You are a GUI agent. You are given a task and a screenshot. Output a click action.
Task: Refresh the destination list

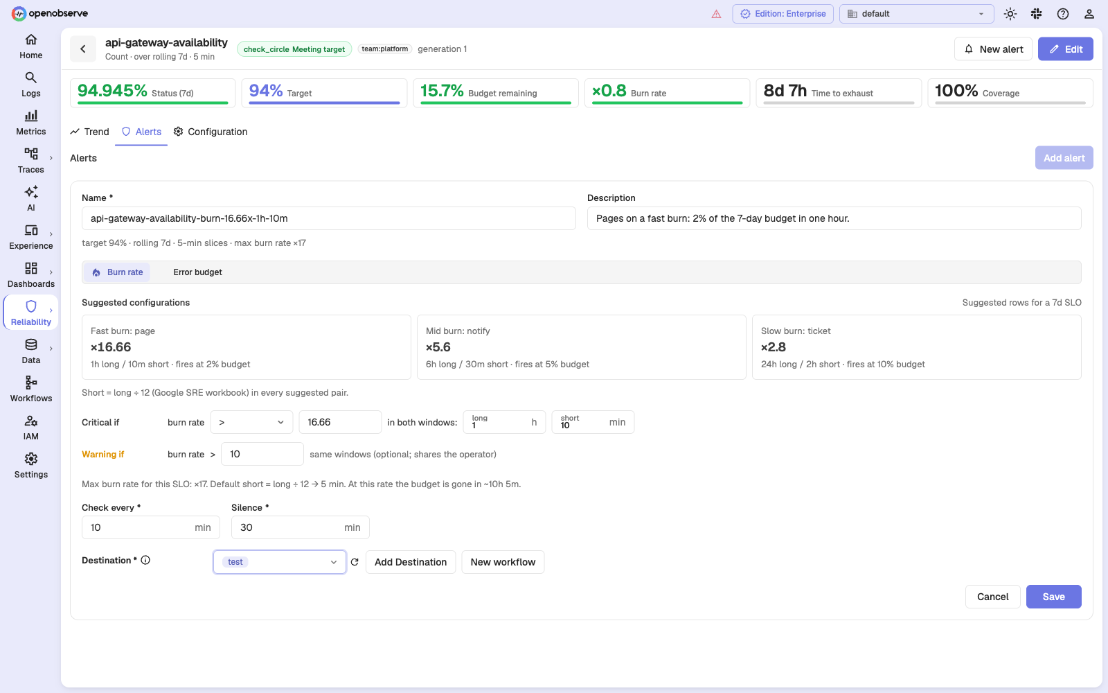355,562
